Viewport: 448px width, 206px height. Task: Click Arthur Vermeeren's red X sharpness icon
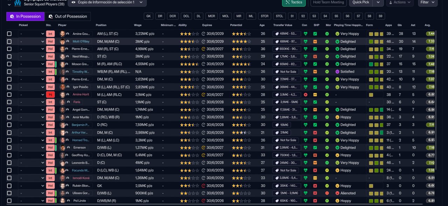(315, 133)
